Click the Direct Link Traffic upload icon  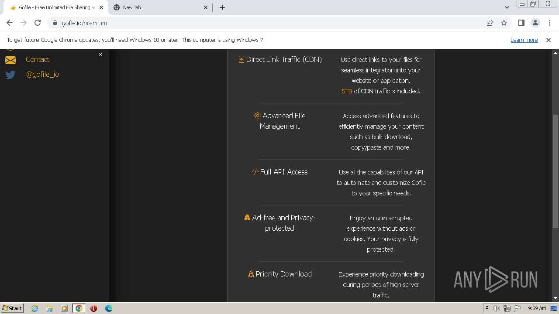pos(241,59)
